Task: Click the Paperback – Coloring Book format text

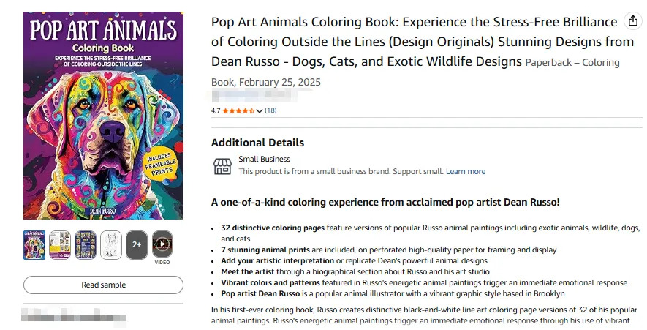Action: 572,63
